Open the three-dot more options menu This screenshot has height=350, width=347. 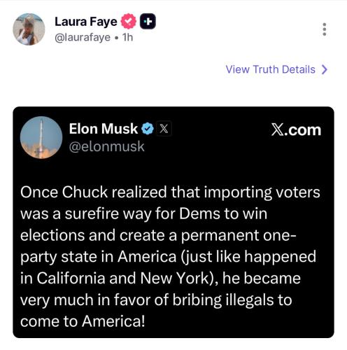325,29
